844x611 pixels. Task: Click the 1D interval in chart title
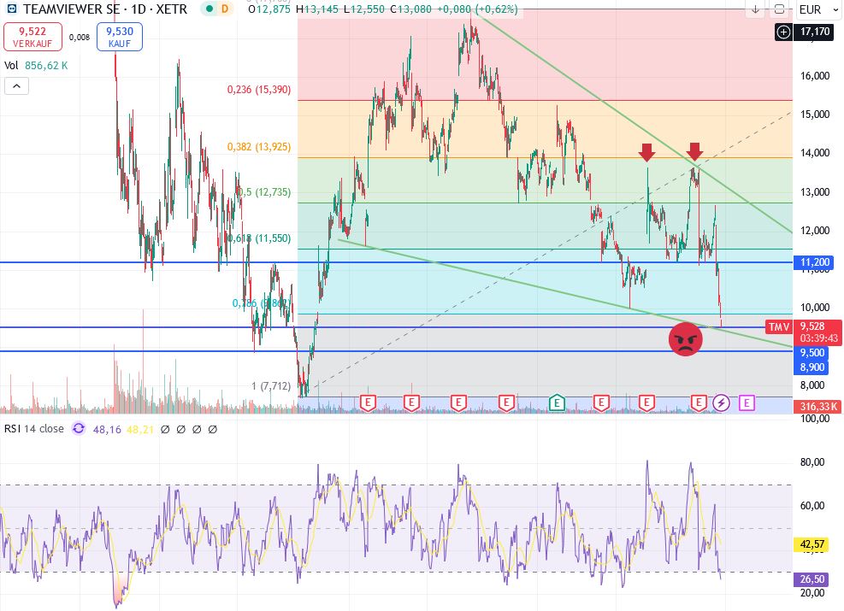[138, 9]
